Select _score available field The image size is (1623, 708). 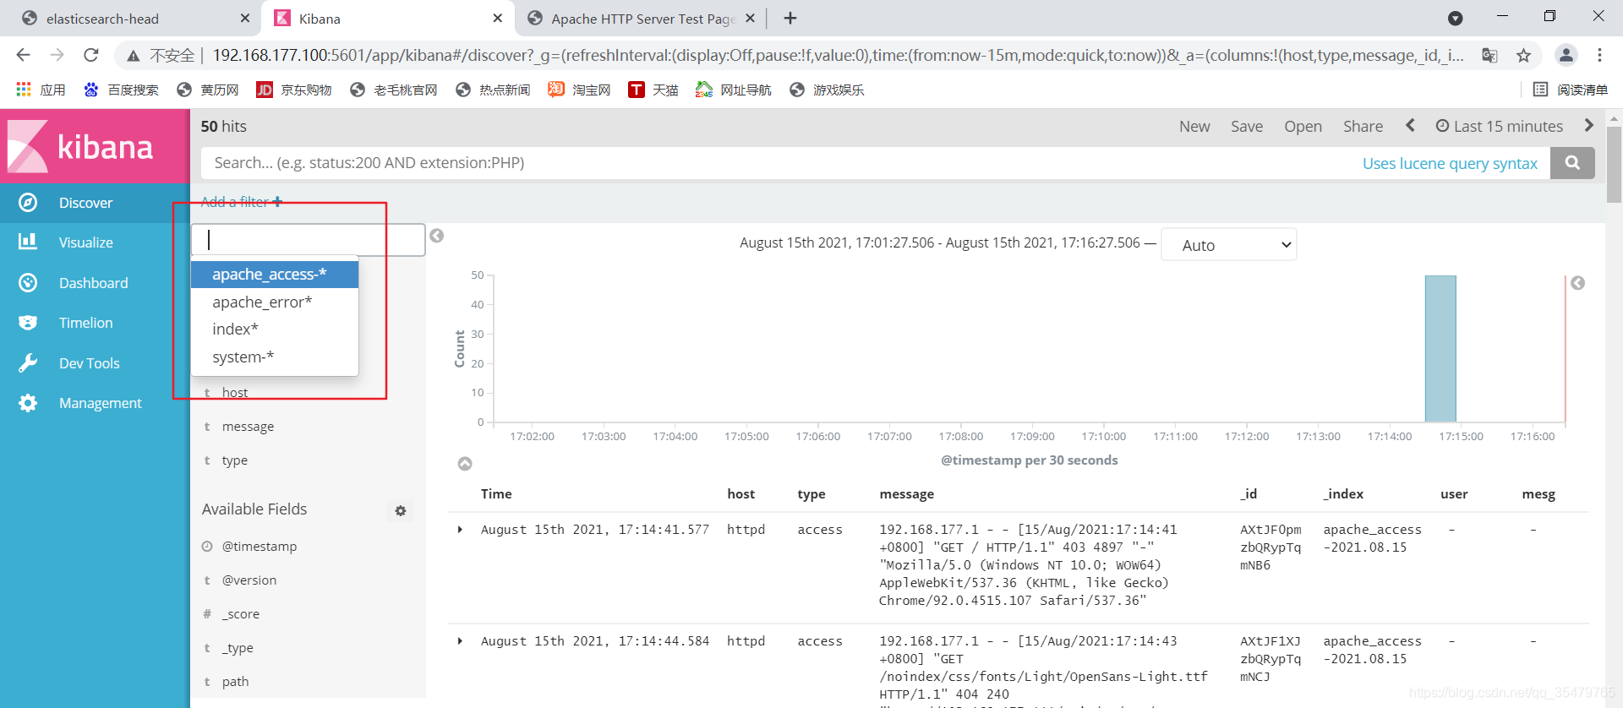(241, 614)
